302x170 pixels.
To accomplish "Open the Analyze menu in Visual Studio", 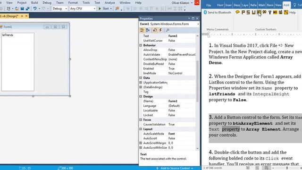I will [110, 3].
